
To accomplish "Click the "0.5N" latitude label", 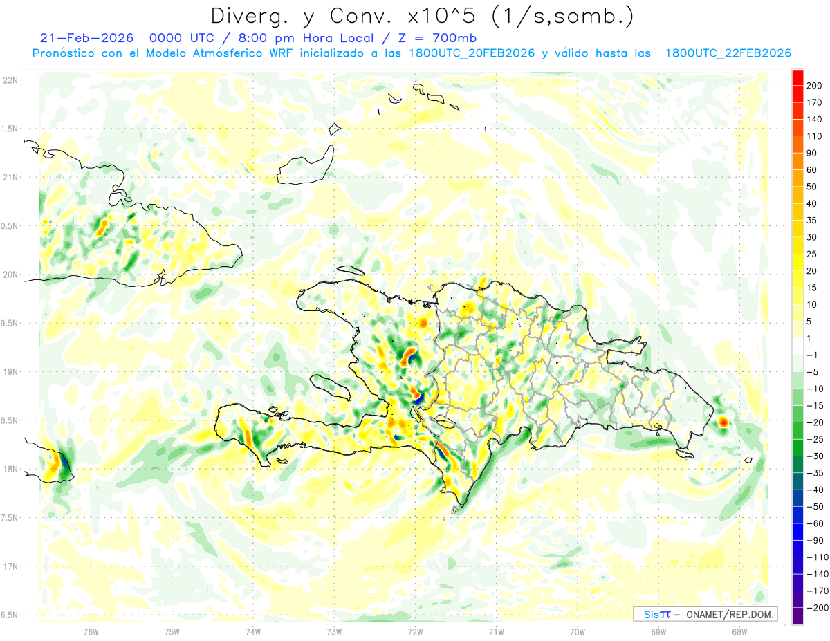I will 10,226.
